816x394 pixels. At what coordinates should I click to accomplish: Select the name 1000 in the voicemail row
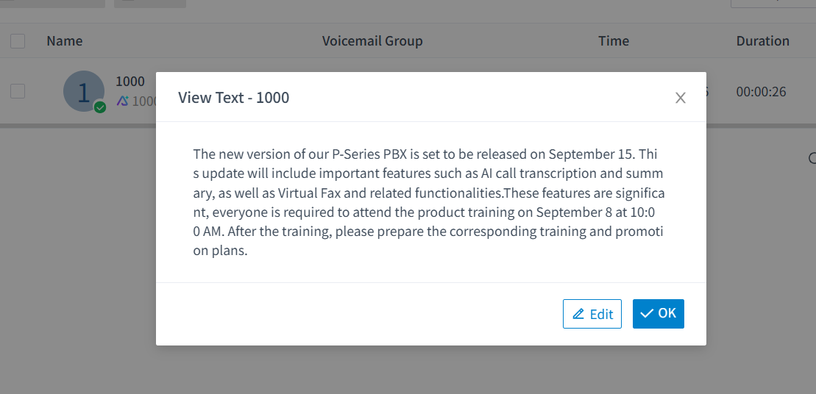[130, 82]
